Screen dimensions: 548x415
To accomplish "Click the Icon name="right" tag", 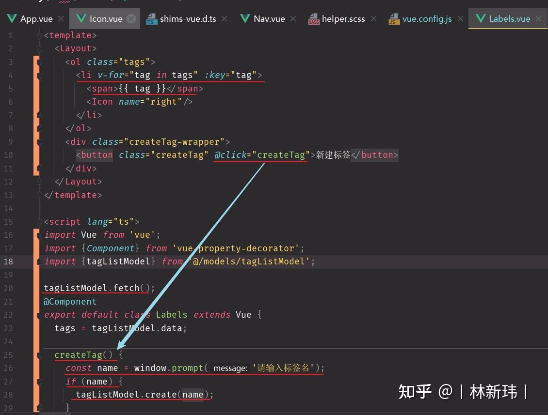I will click(x=140, y=102).
